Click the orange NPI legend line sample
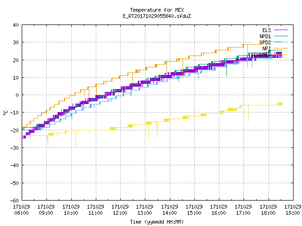The width and height of the screenshot is (302, 226). point(281,48)
